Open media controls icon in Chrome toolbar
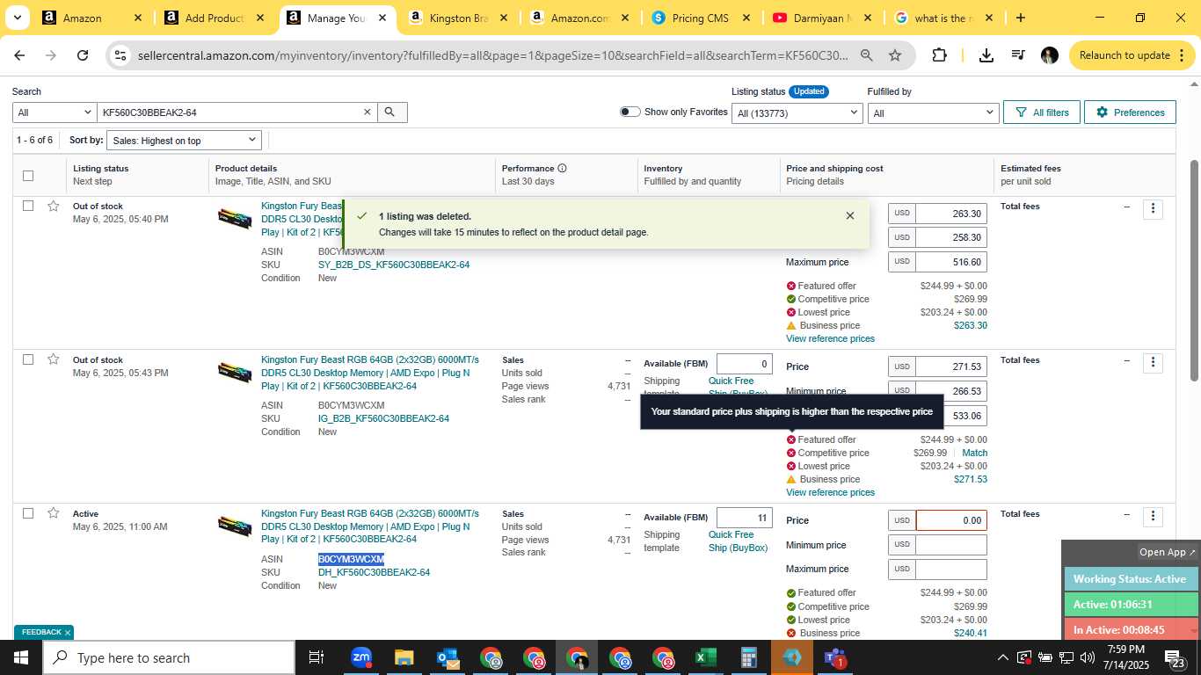Viewport: 1201px width, 675px height. 1018,55
